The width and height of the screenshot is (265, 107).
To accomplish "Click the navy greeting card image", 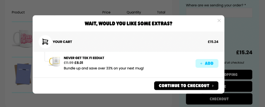I will pos(23,74).
